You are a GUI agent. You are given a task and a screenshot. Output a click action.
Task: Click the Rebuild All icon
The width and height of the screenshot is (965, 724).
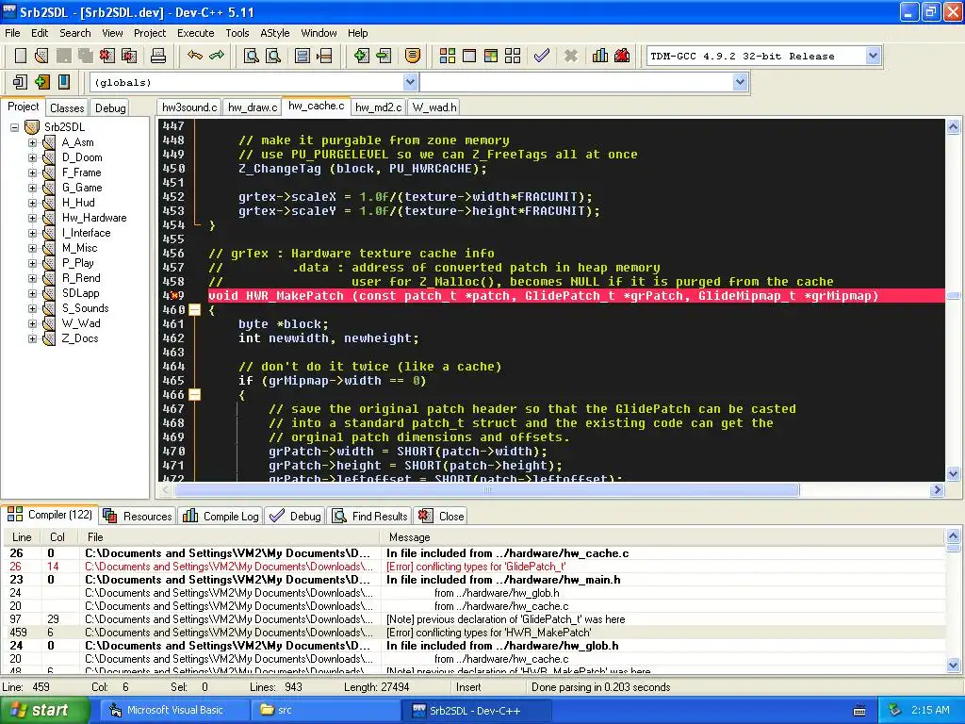click(513, 56)
